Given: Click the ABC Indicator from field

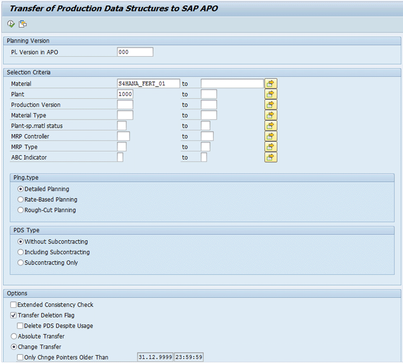Looking at the screenshot, I should [120, 157].
